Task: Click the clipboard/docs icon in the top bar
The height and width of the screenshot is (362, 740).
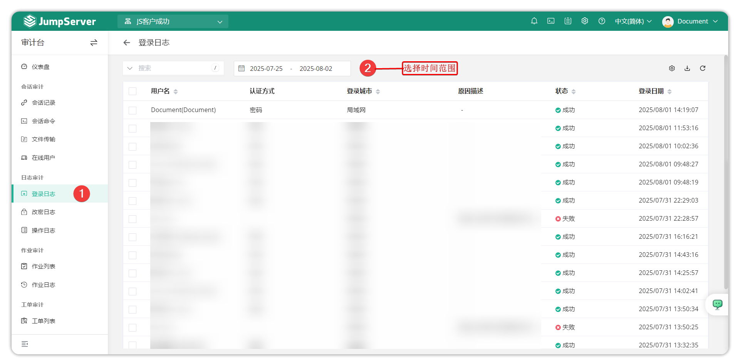Action: pos(568,21)
